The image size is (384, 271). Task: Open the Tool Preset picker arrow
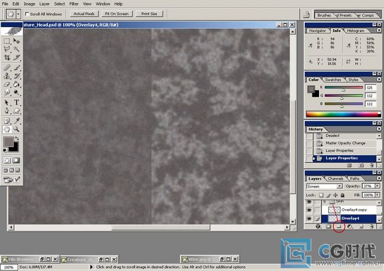[x=18, y=14]
